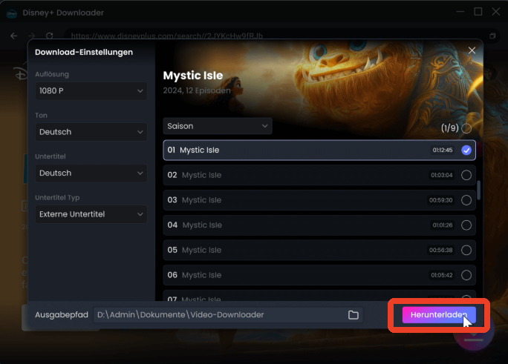508x364 pixels.
Task: Click the icon at the right end of the address bar
Action: click(492, 36)
